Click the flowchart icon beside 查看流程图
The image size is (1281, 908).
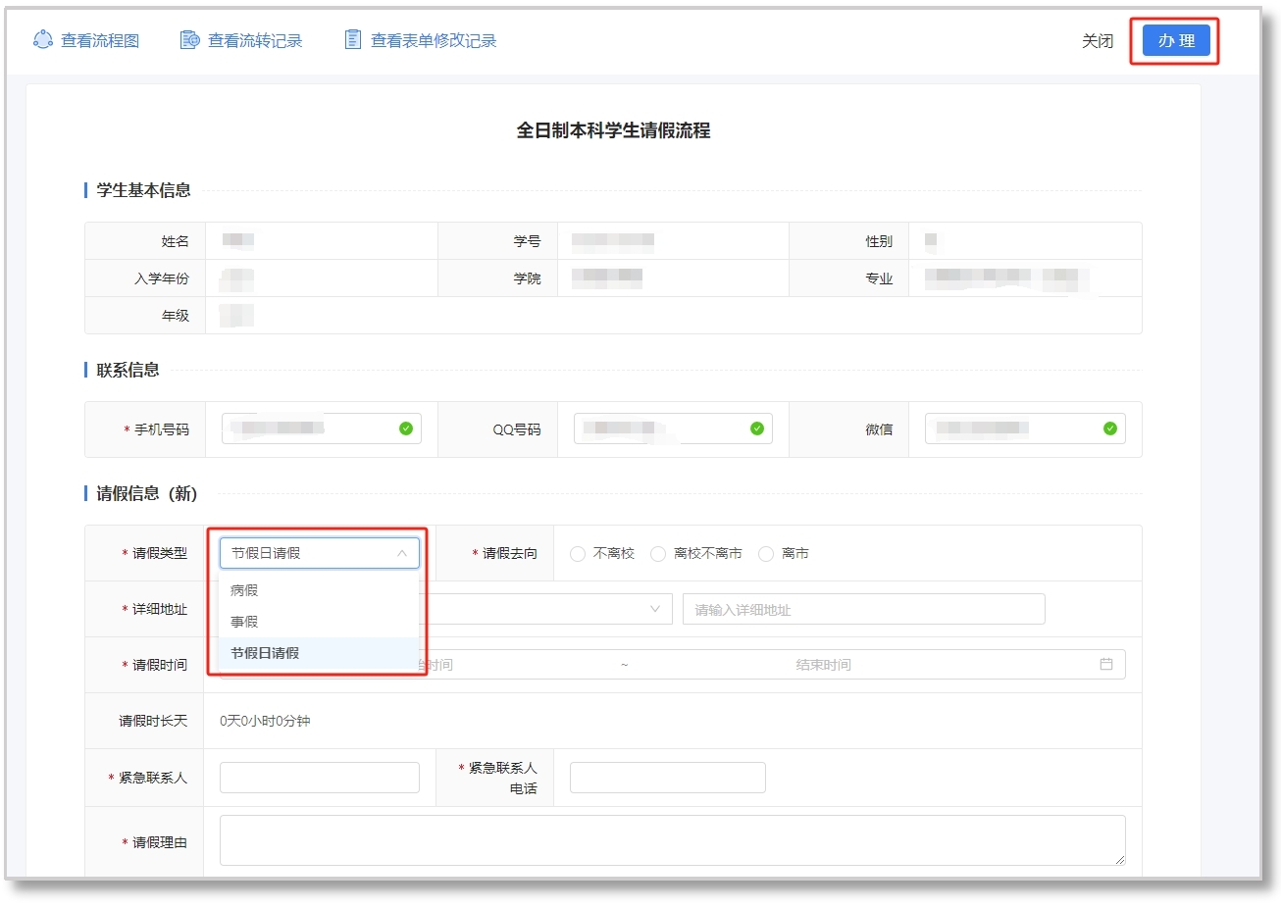[43, 39]
